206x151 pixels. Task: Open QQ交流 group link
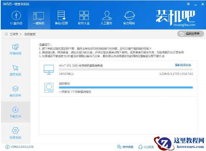pos(146,147)
